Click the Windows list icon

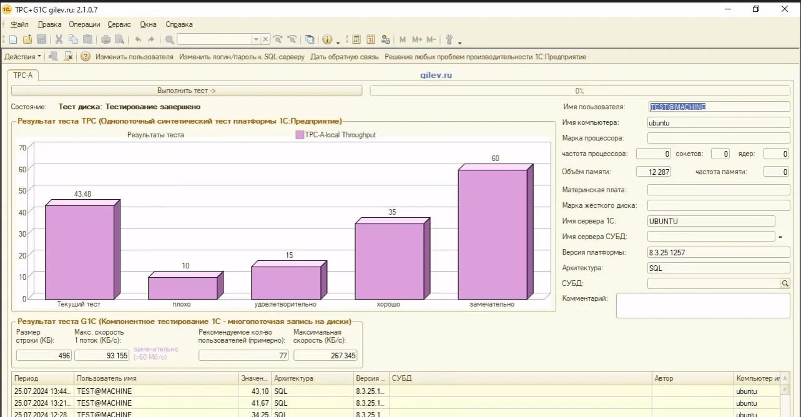(x=310, y=39)
